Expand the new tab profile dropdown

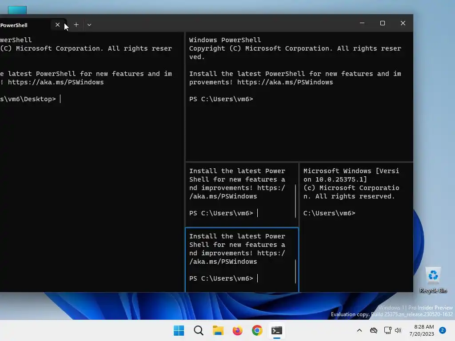coord(89,25)
